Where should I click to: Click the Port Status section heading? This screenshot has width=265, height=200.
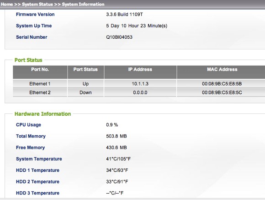pyautogui.click(x=28, y=60)
